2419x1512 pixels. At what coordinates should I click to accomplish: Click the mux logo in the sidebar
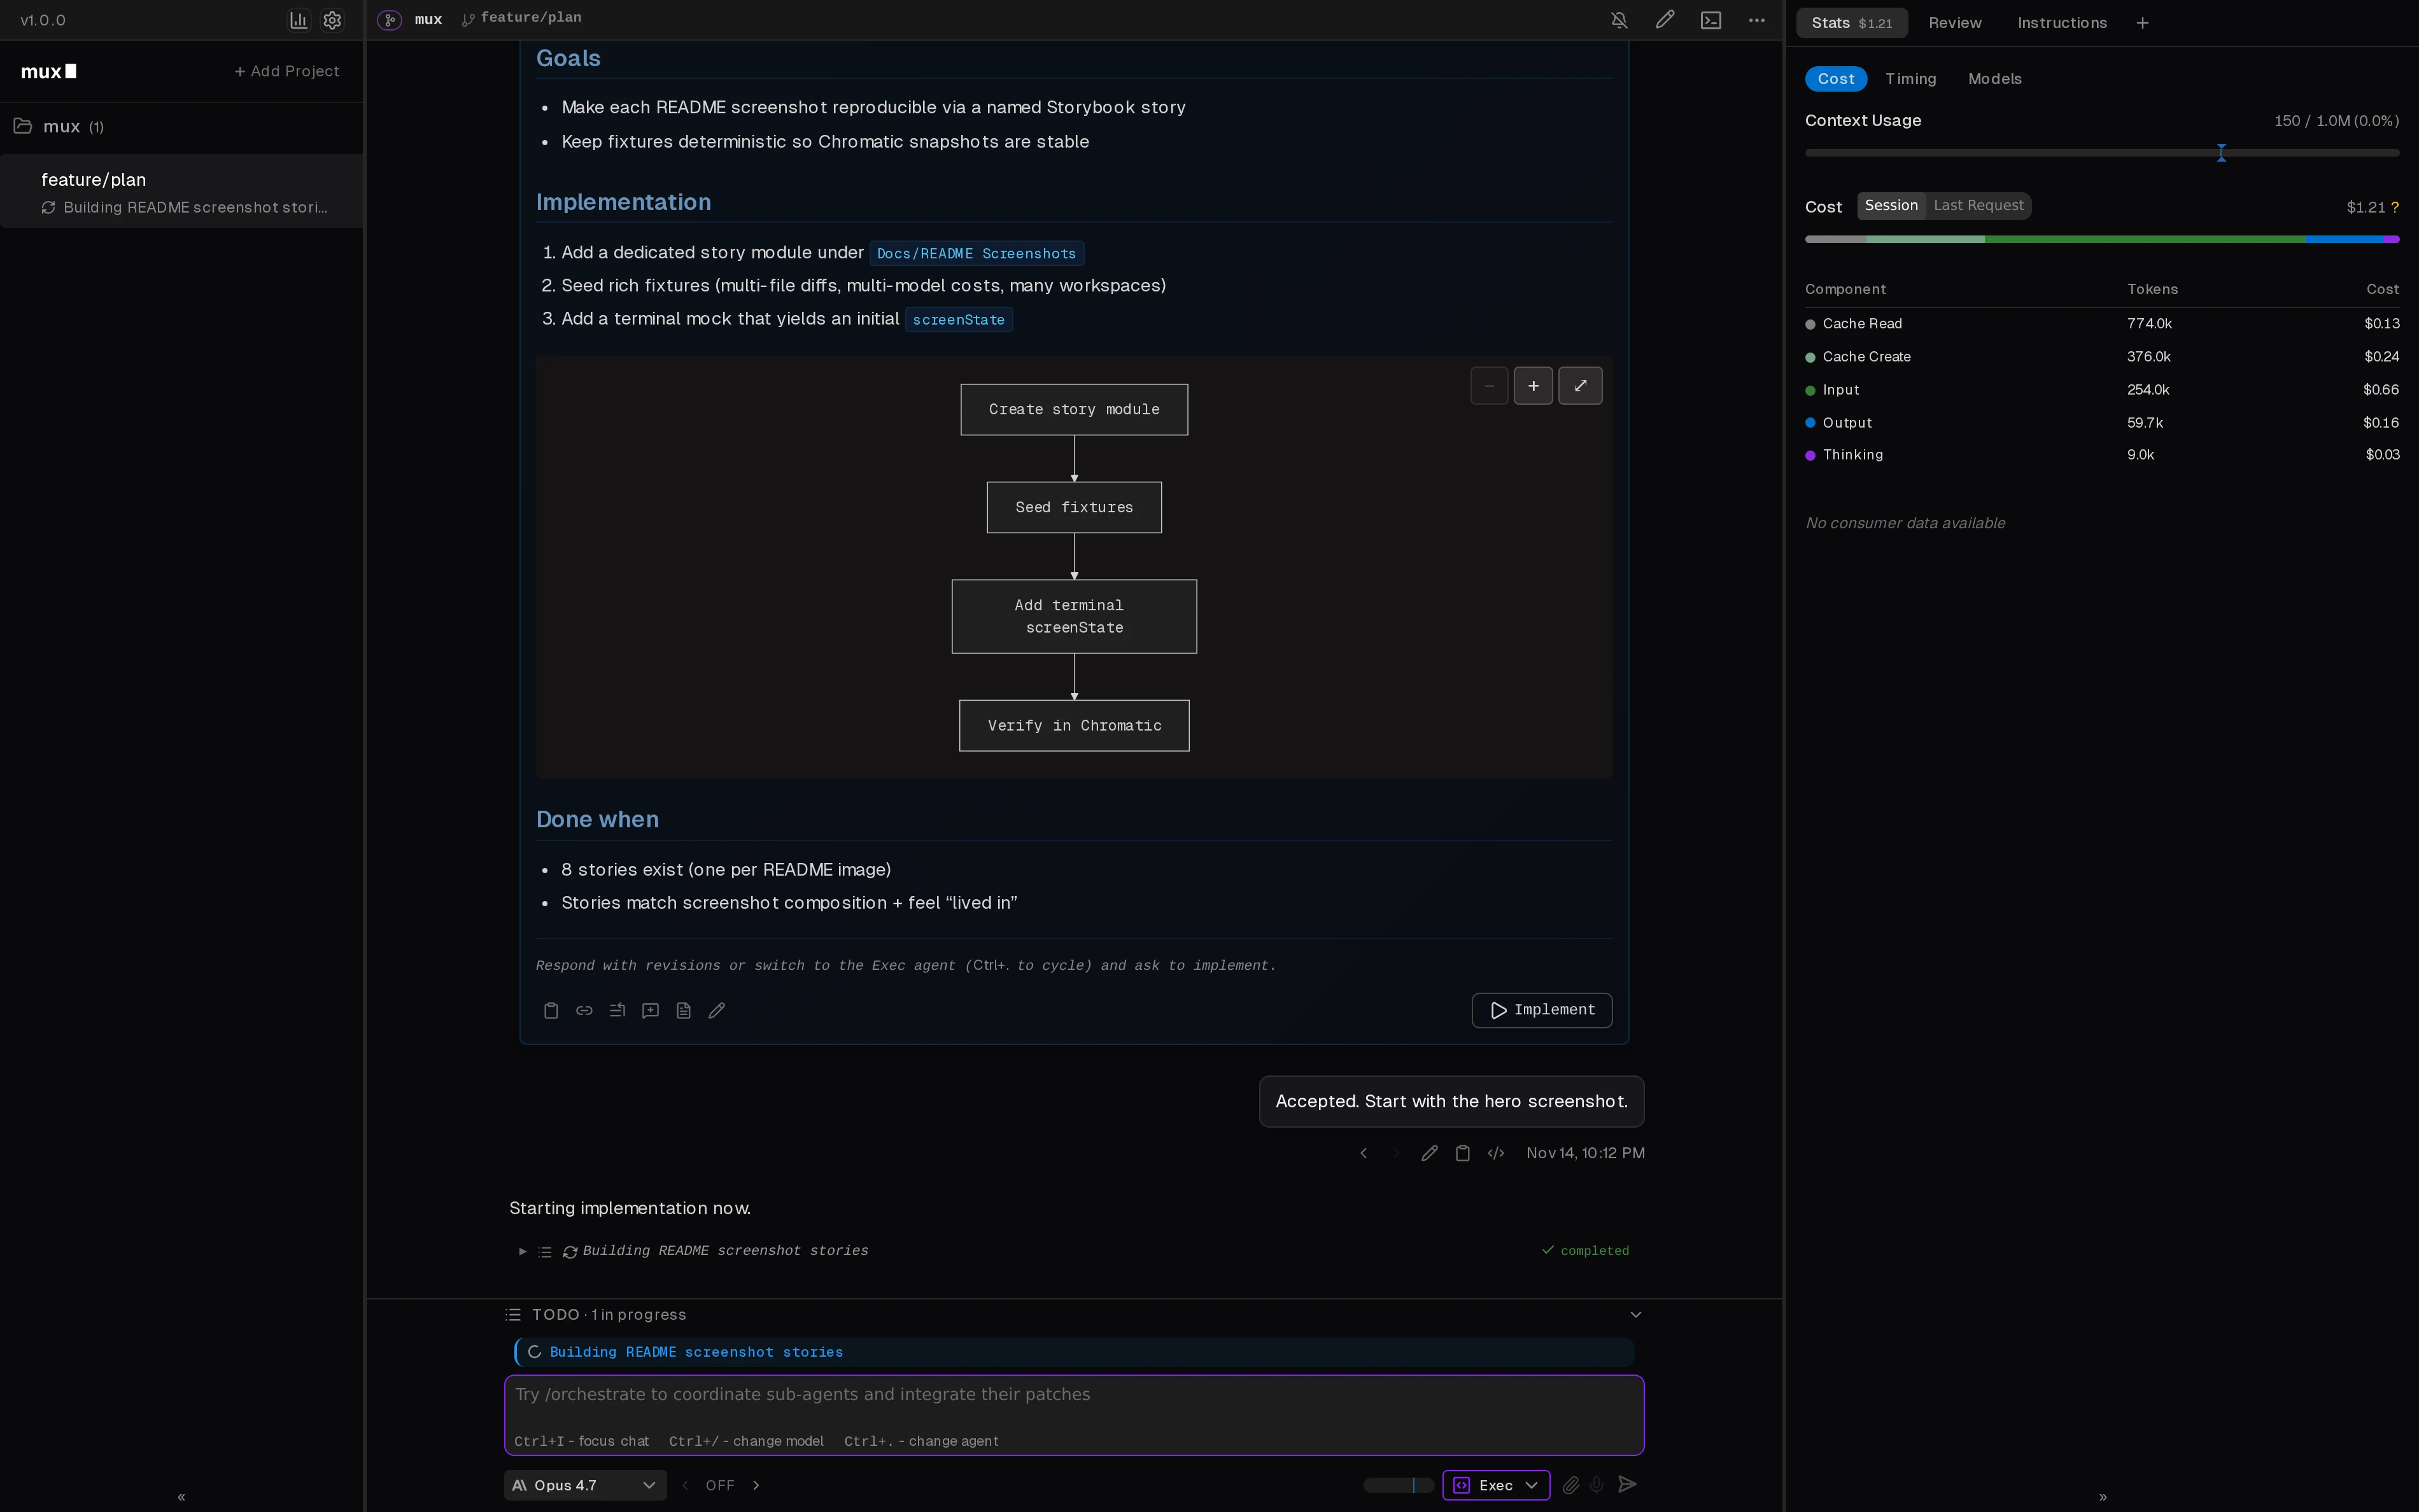48,71
